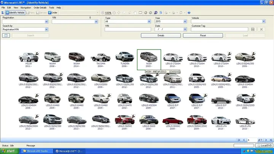Click the zoom in magnifier icon
Screen dimensions: 274x154
click(x=103, y=13)
